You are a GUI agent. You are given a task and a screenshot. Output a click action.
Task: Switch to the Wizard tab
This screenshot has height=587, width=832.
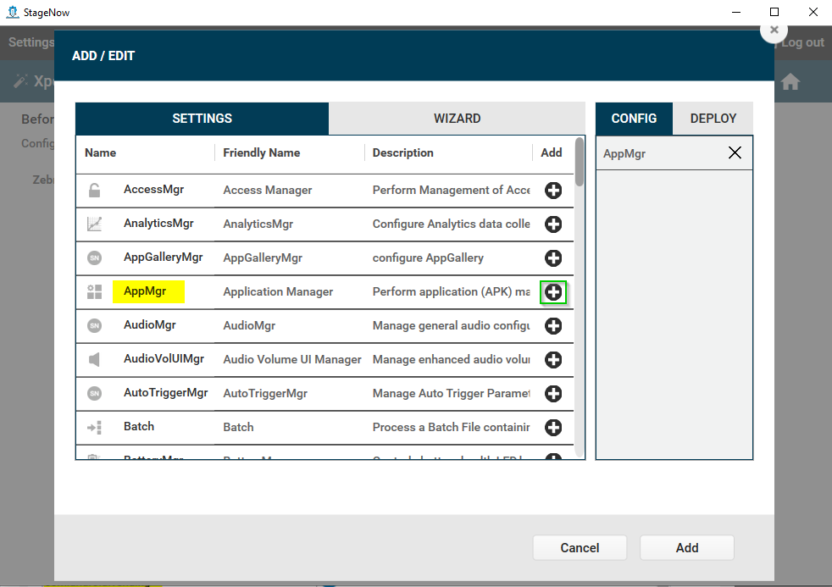[x=457, y=119]
